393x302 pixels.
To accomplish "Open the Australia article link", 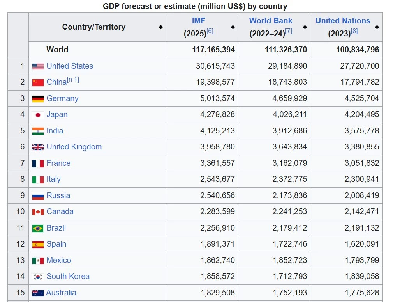I will point(61,293).
